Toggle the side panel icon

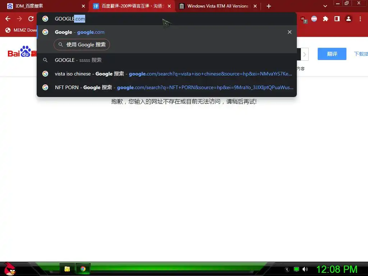[x=337, y=19]
